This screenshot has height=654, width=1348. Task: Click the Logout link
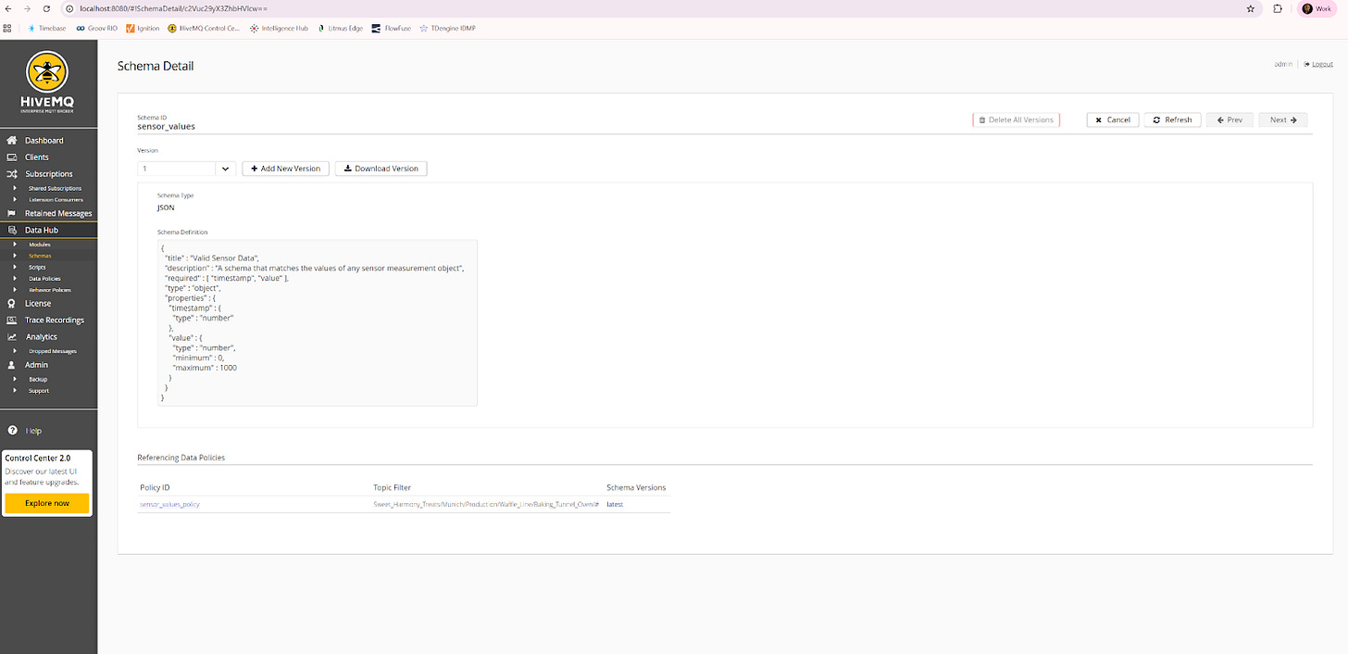(x=1322, y=64)
